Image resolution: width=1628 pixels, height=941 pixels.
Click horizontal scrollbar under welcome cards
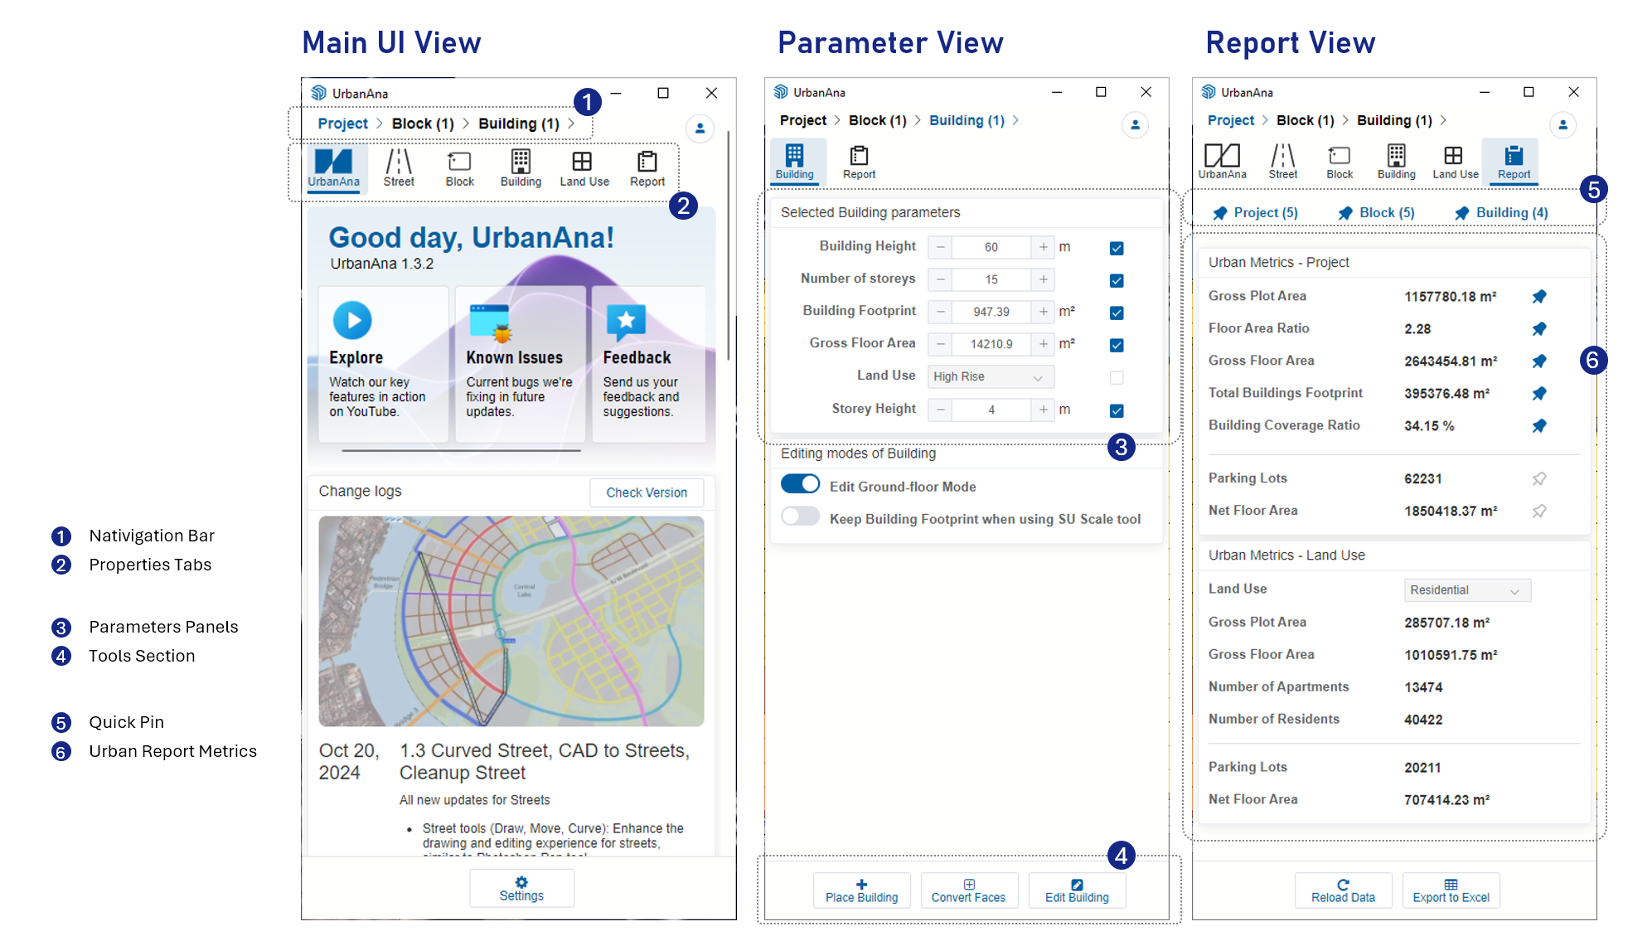coord(461,451)
